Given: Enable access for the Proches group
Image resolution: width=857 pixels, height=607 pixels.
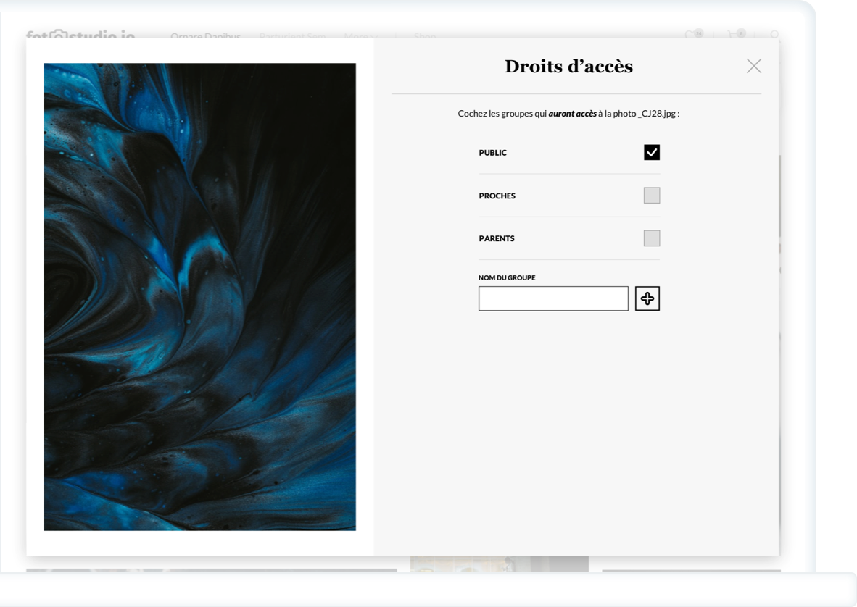Looking at the screenshot, I should (652, 196).
